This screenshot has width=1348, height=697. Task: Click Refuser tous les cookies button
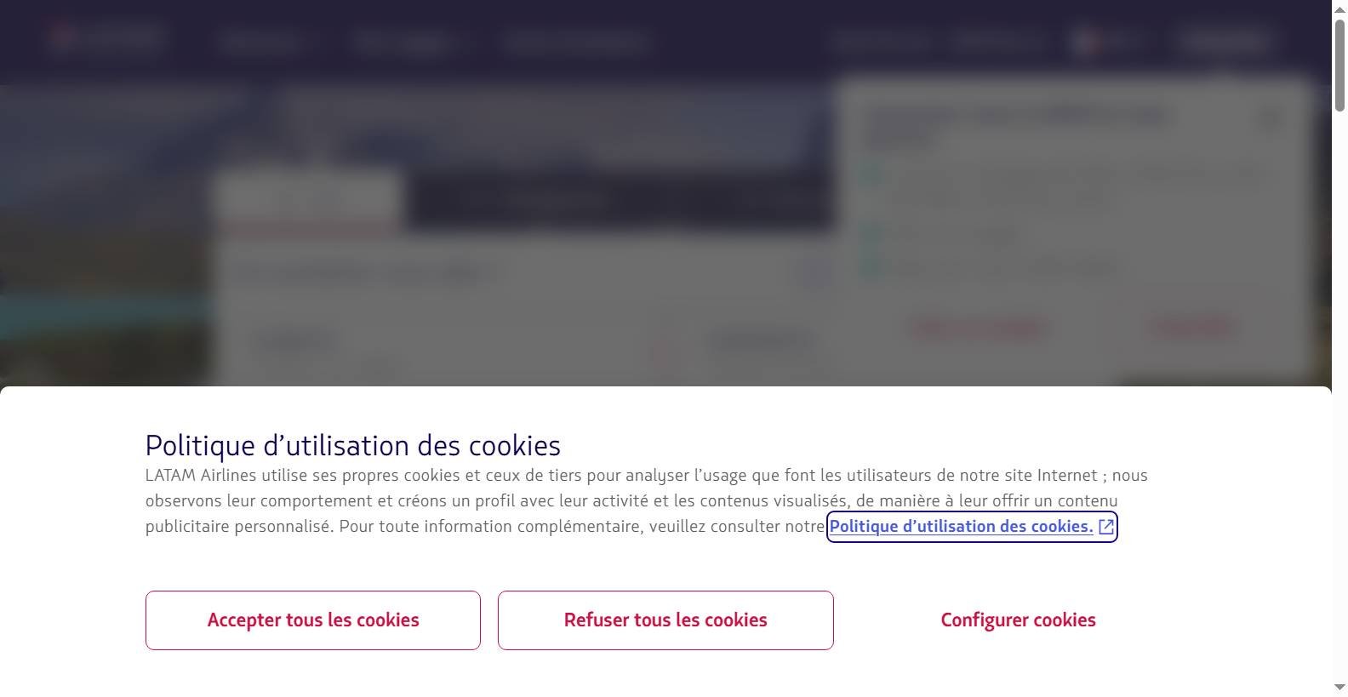tap(665, 620)
